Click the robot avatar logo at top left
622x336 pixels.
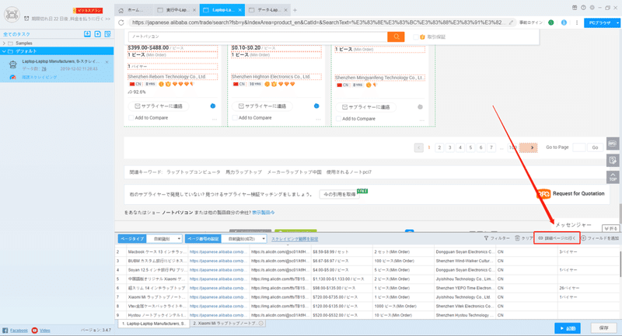(x=12, y=14)
